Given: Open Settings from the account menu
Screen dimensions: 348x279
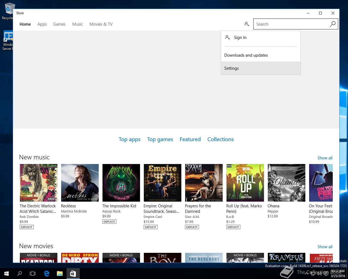Looking at the screenshot, I should tap(261, 68).
